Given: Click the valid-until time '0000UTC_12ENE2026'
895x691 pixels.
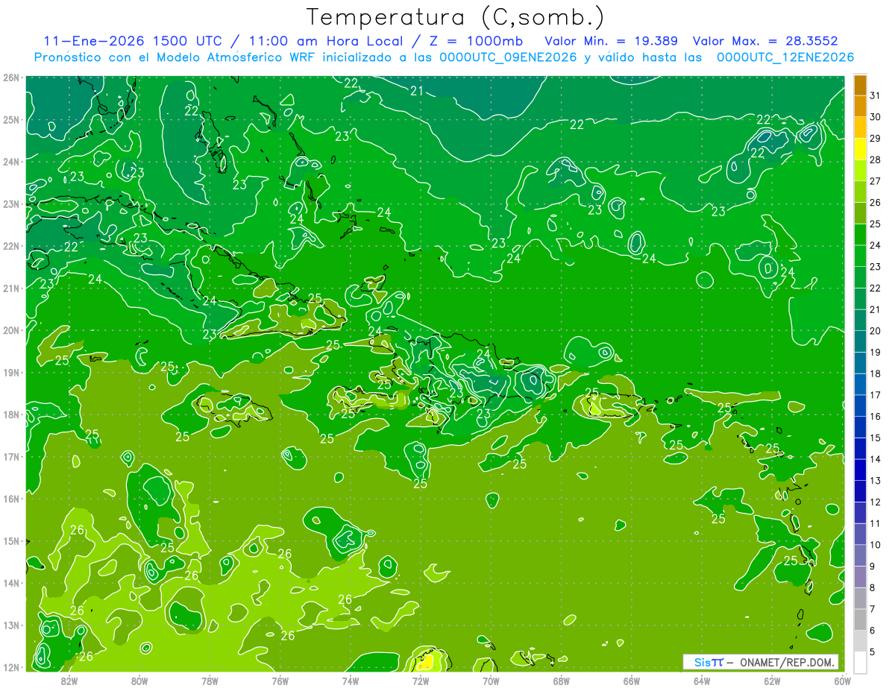Looking at the screenshot, I should (x=785, y=57).
